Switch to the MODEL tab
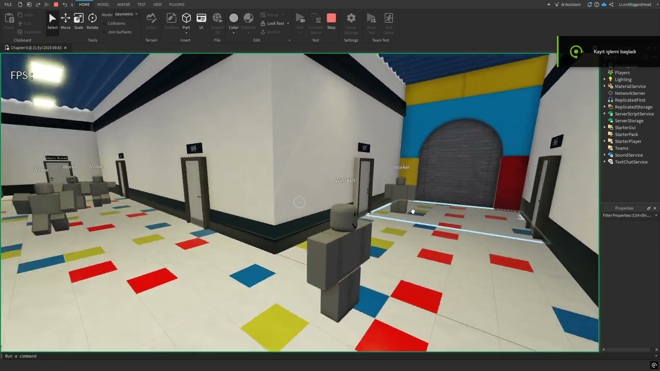The image size is (660, 371). pos(103,4)
